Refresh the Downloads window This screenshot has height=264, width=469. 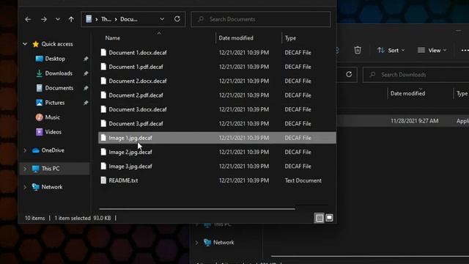pyautogui.click(x=349, y=74)
